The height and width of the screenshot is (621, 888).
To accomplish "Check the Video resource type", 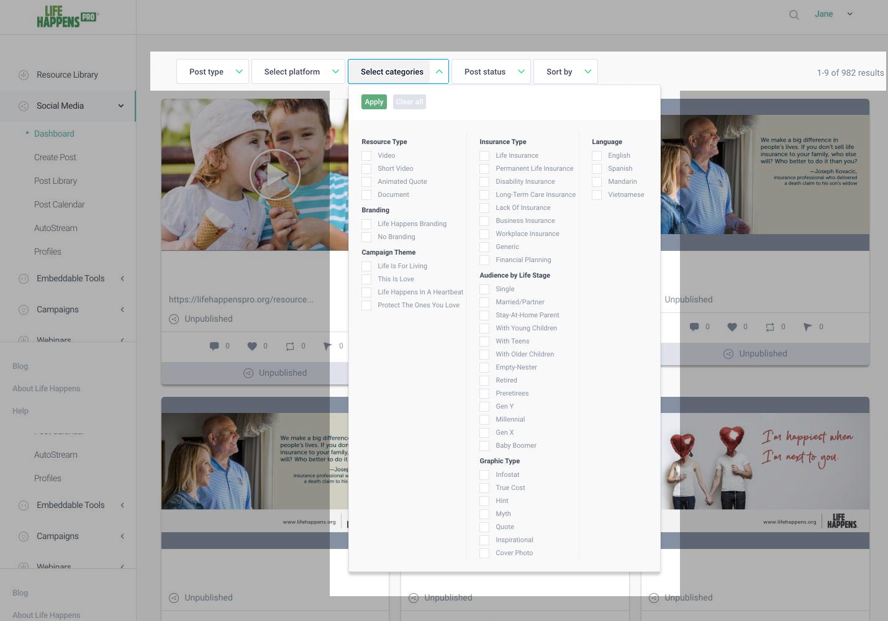I will [366, 156].
